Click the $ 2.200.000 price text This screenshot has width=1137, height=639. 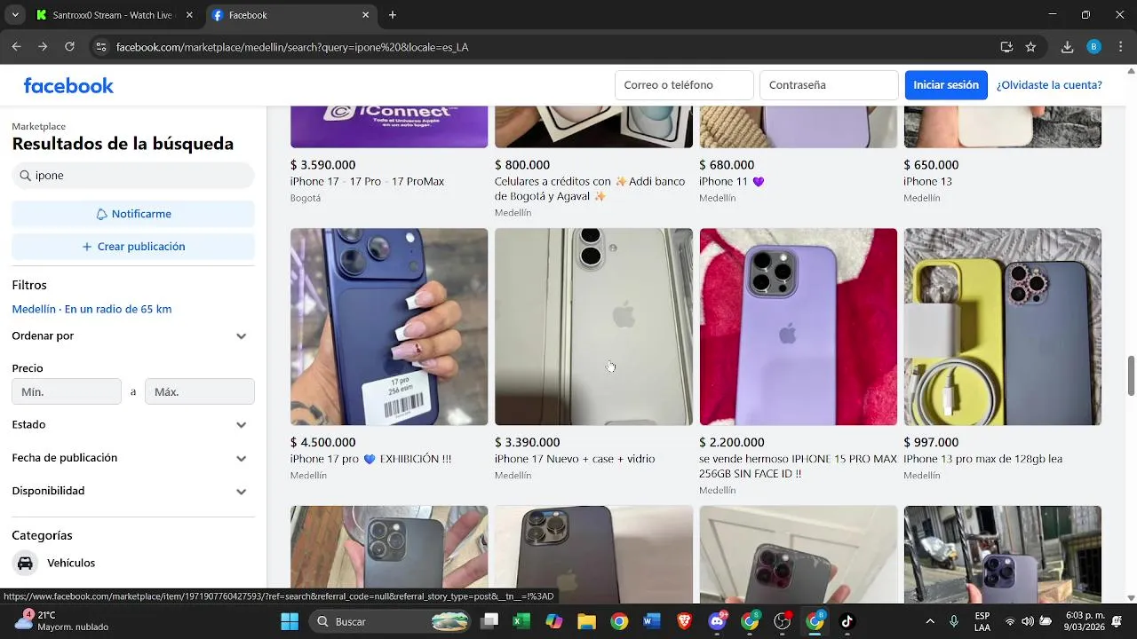tap(732, 443)
